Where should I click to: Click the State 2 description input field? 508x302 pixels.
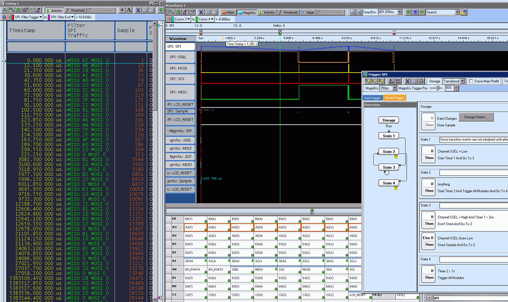tap(474, 172)
